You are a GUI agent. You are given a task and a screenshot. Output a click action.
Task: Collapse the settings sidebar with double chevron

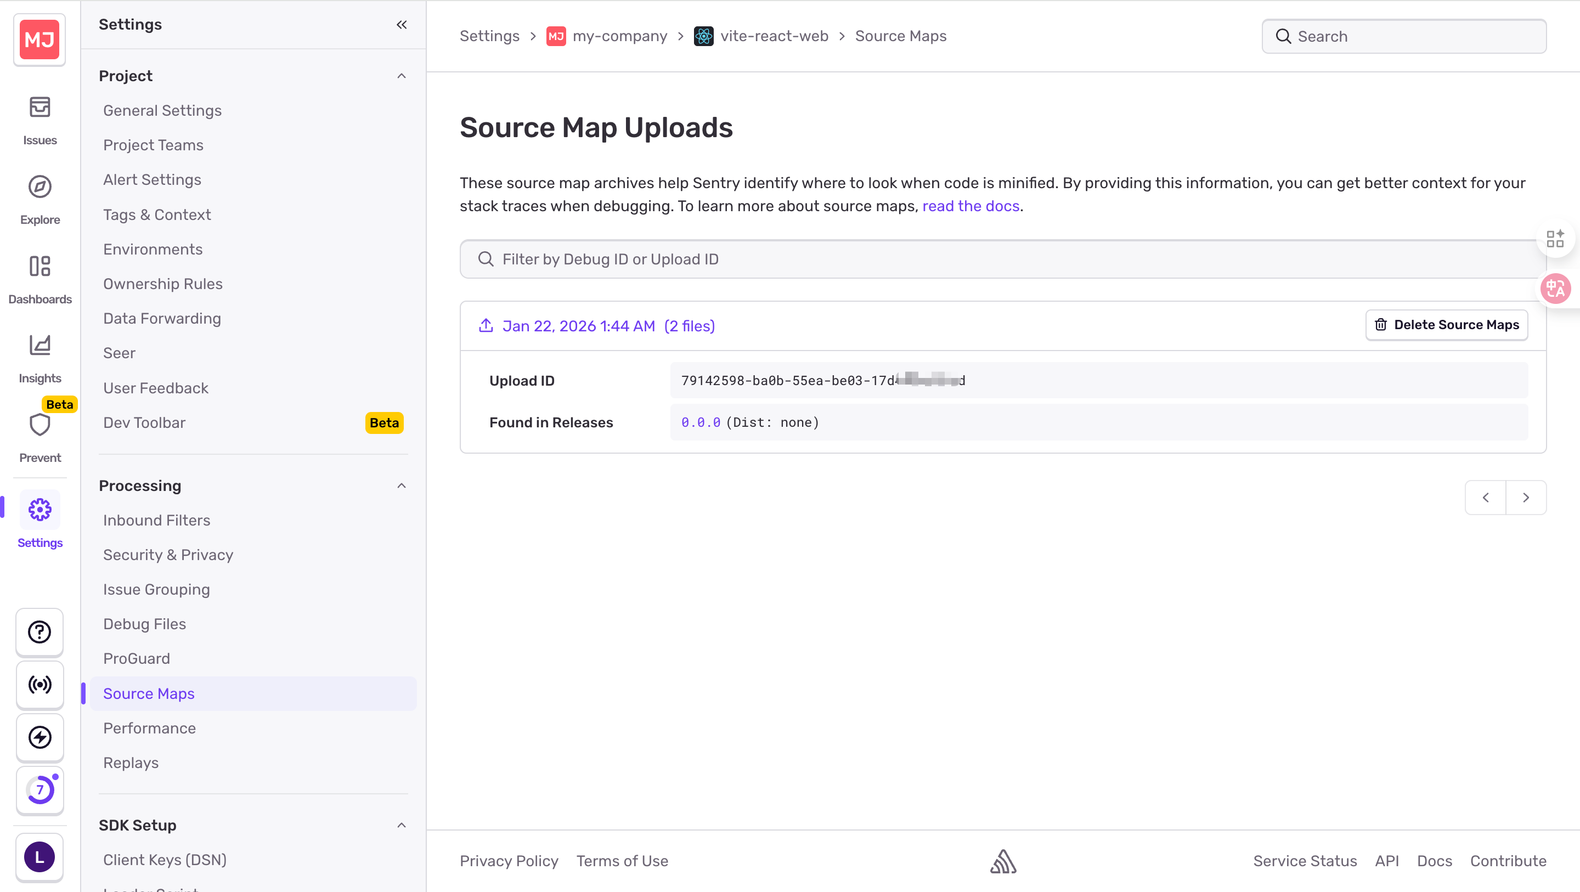click(402, 25)
